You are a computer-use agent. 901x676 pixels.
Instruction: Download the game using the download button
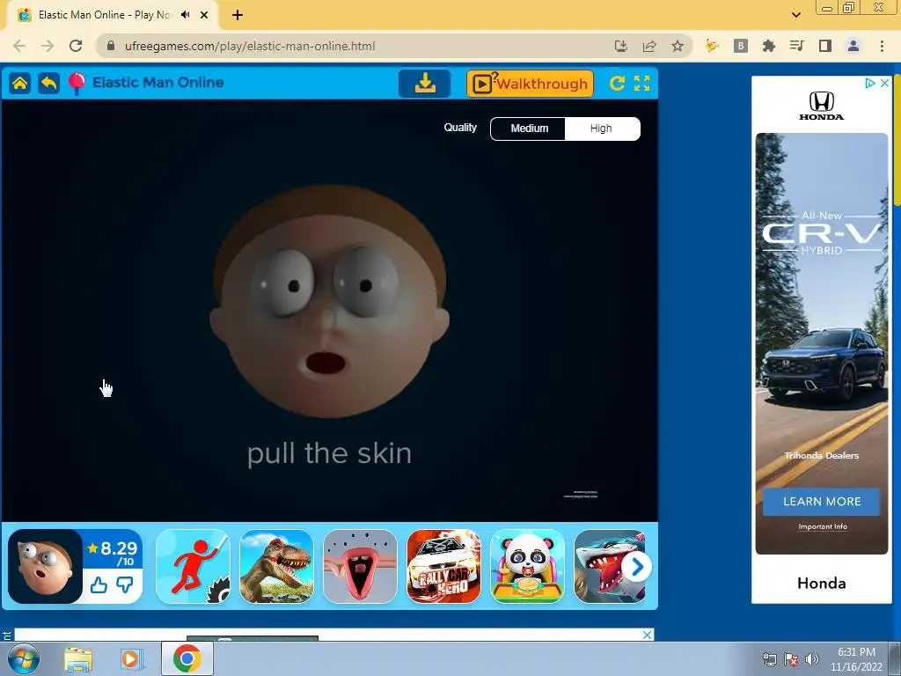425,84
